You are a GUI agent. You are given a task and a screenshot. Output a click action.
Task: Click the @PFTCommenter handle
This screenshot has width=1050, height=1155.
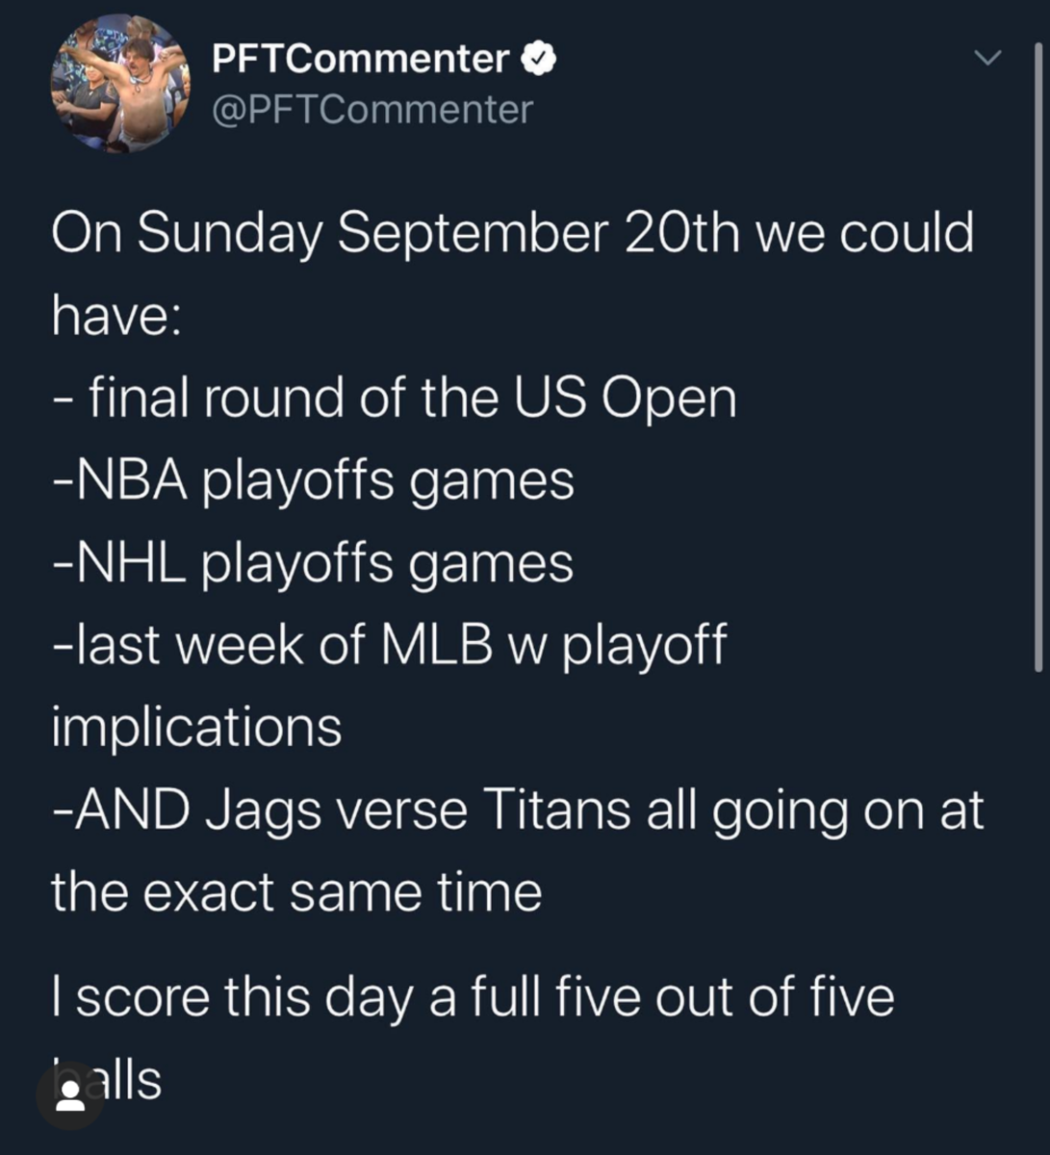point(371,110)
